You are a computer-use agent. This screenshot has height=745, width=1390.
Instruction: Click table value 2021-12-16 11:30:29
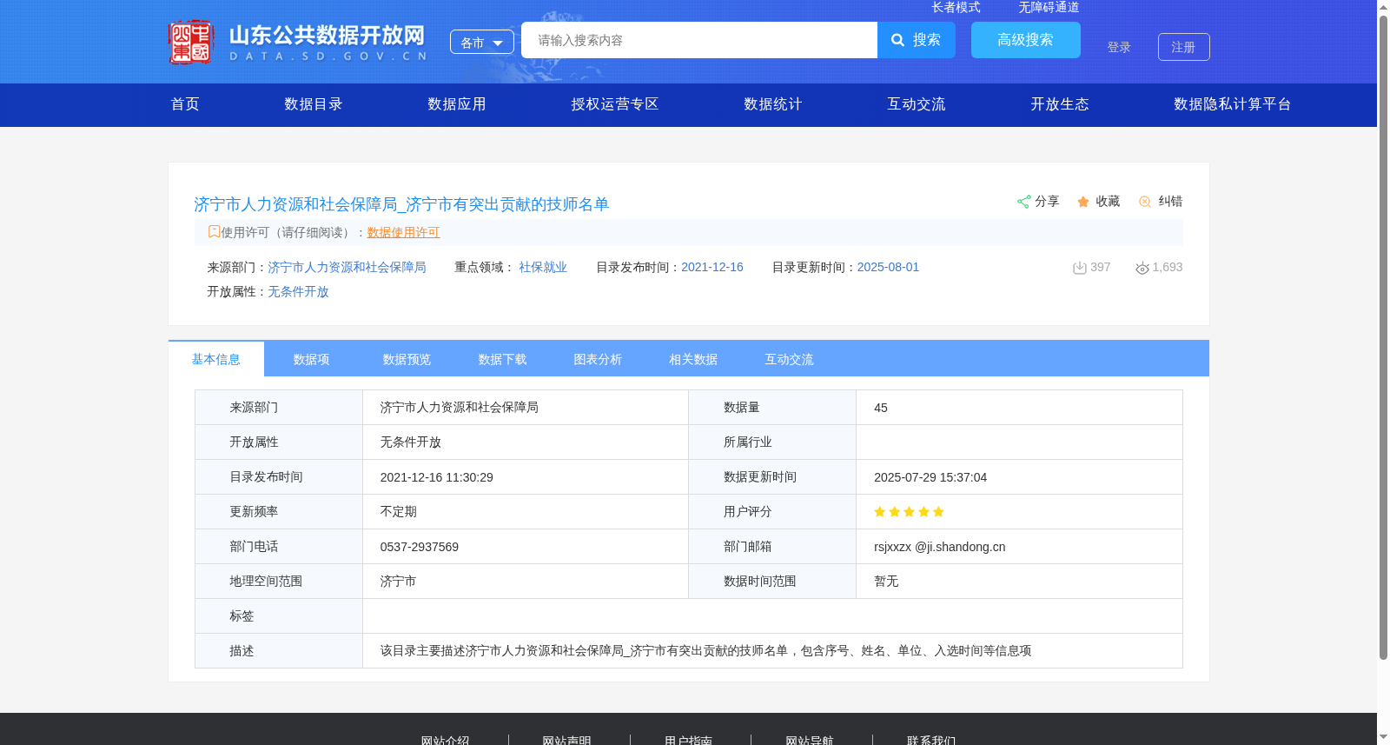click(437, 477)
